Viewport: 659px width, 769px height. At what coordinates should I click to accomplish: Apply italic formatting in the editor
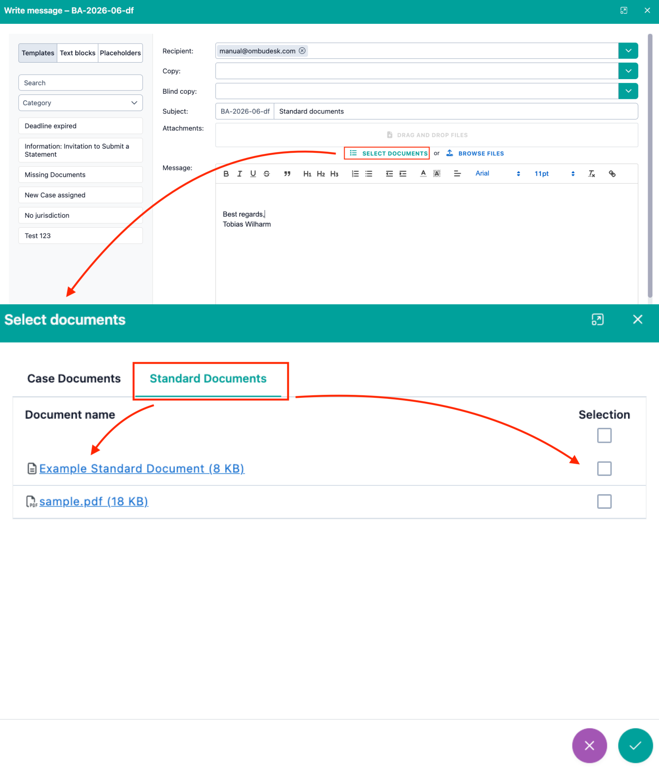pyautogui.click(x=239, y=174)
